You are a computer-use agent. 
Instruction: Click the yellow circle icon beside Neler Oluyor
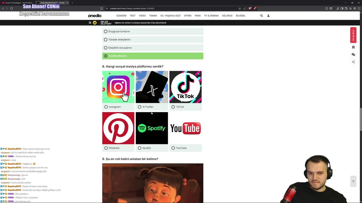(95, 23)
